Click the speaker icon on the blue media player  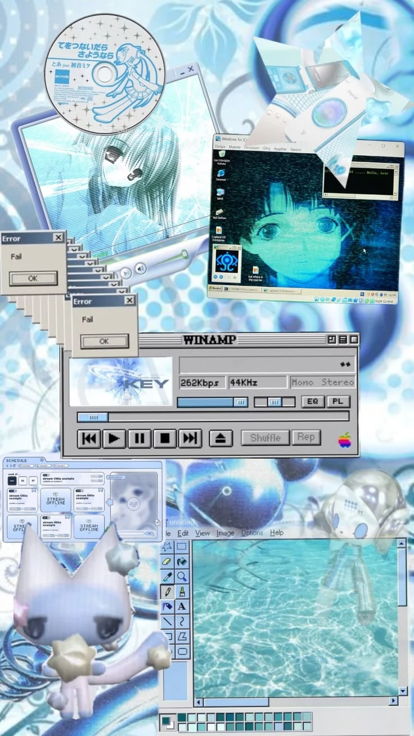click(x=140, y=268)
